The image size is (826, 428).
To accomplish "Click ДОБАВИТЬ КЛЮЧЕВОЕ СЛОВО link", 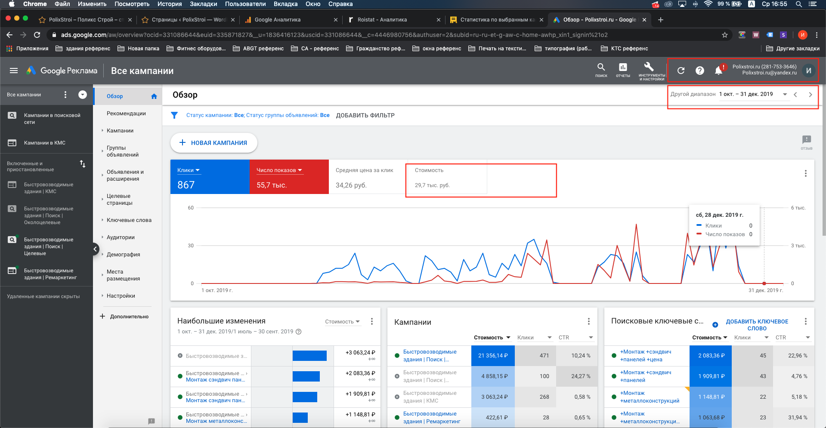I will click(757, 325).
